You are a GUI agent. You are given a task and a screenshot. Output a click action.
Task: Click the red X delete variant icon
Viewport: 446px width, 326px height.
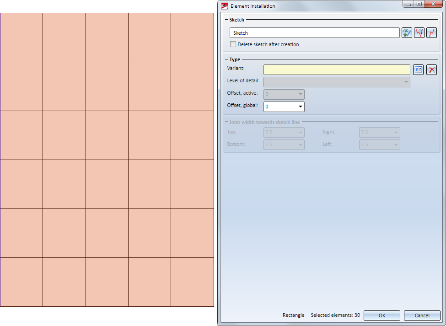432,69
